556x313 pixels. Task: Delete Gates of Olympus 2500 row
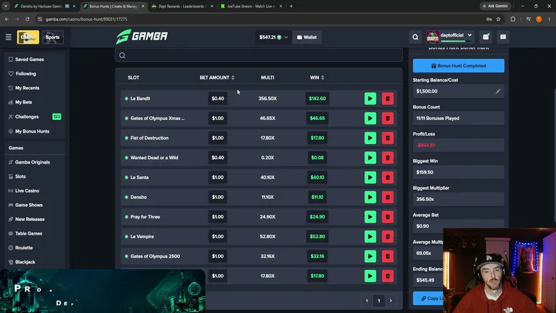388,256
